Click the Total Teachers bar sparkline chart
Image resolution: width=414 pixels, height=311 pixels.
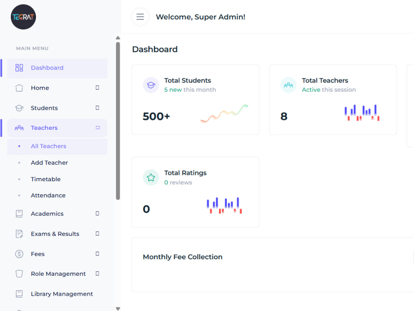362,113
